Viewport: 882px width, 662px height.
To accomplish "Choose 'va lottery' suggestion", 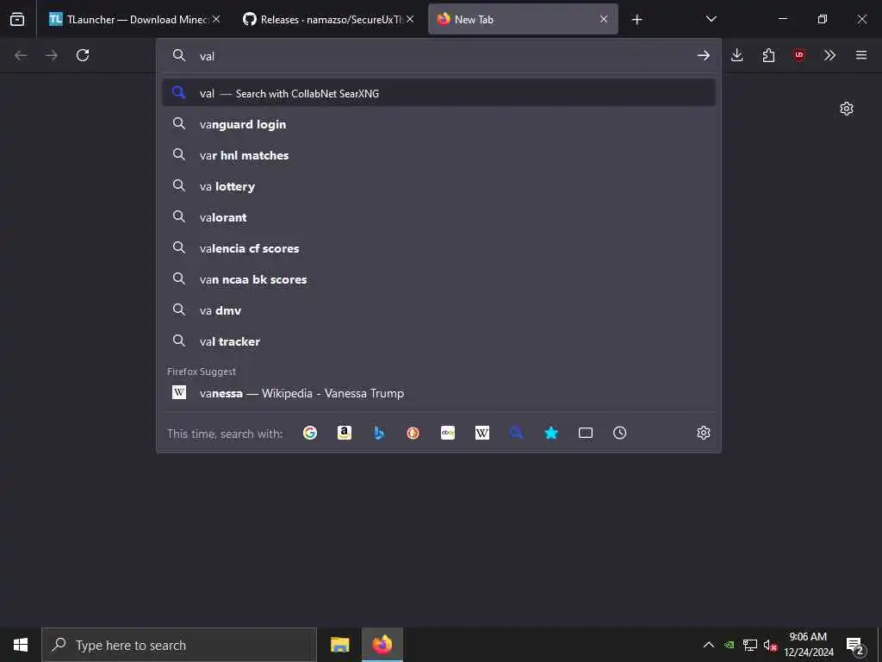I will point(438,186).
